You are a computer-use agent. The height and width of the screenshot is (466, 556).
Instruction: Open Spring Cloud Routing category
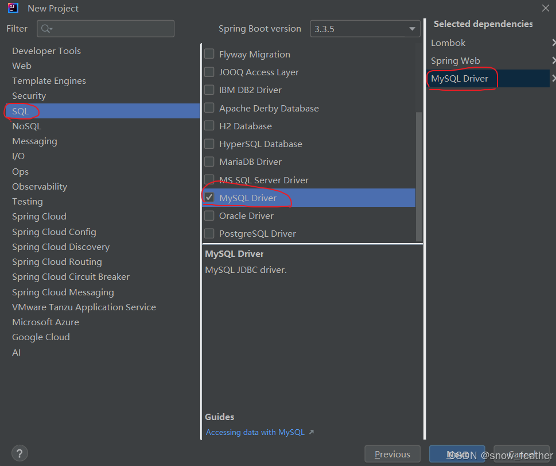(x=57, y=262)
